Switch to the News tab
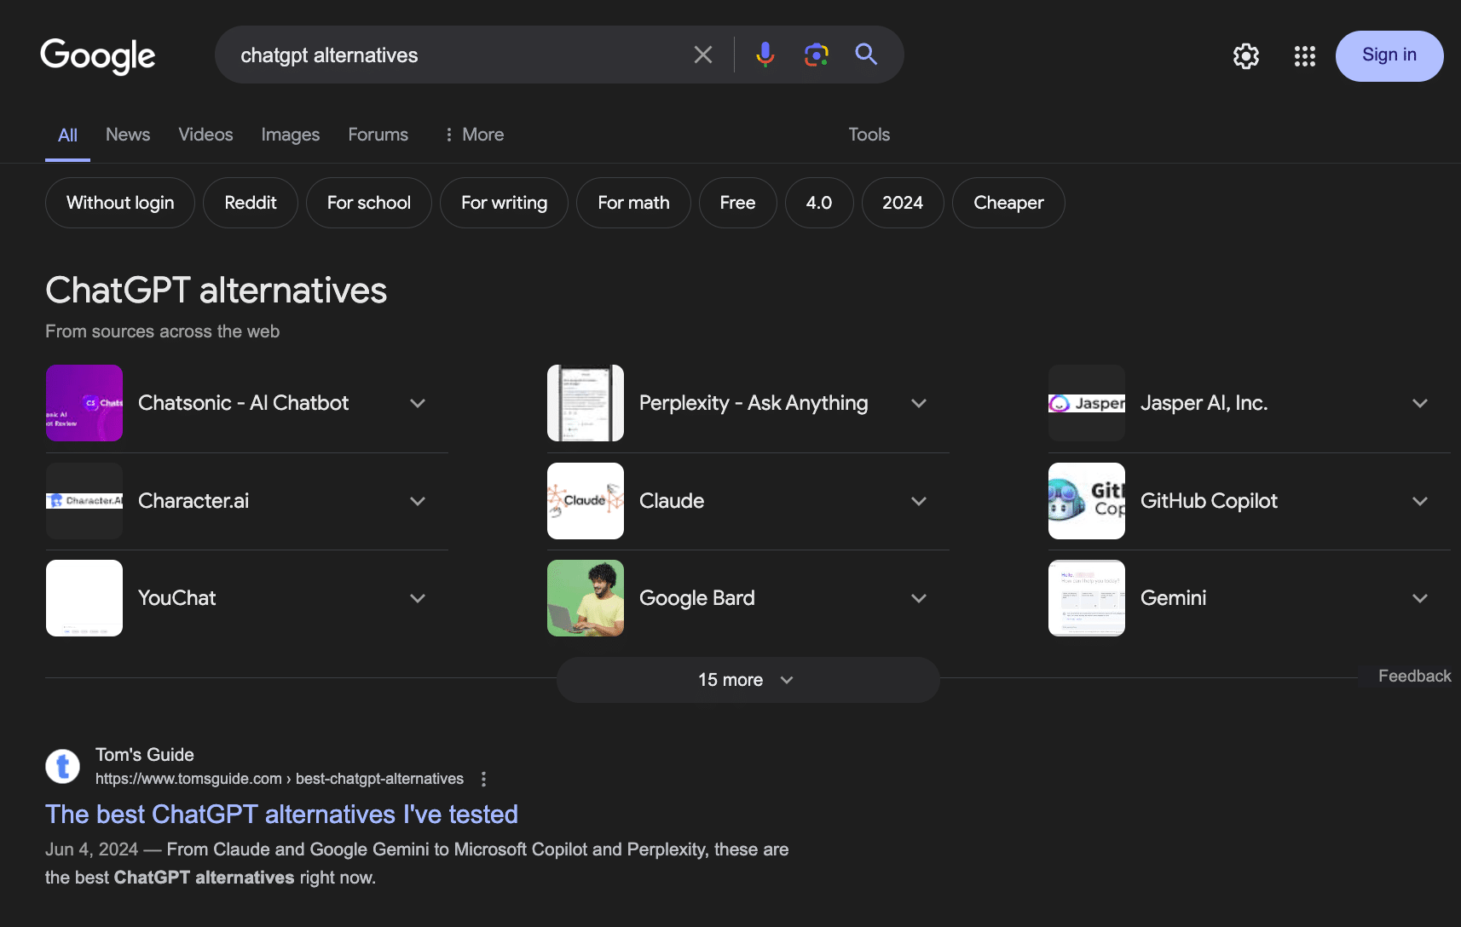 128,135
